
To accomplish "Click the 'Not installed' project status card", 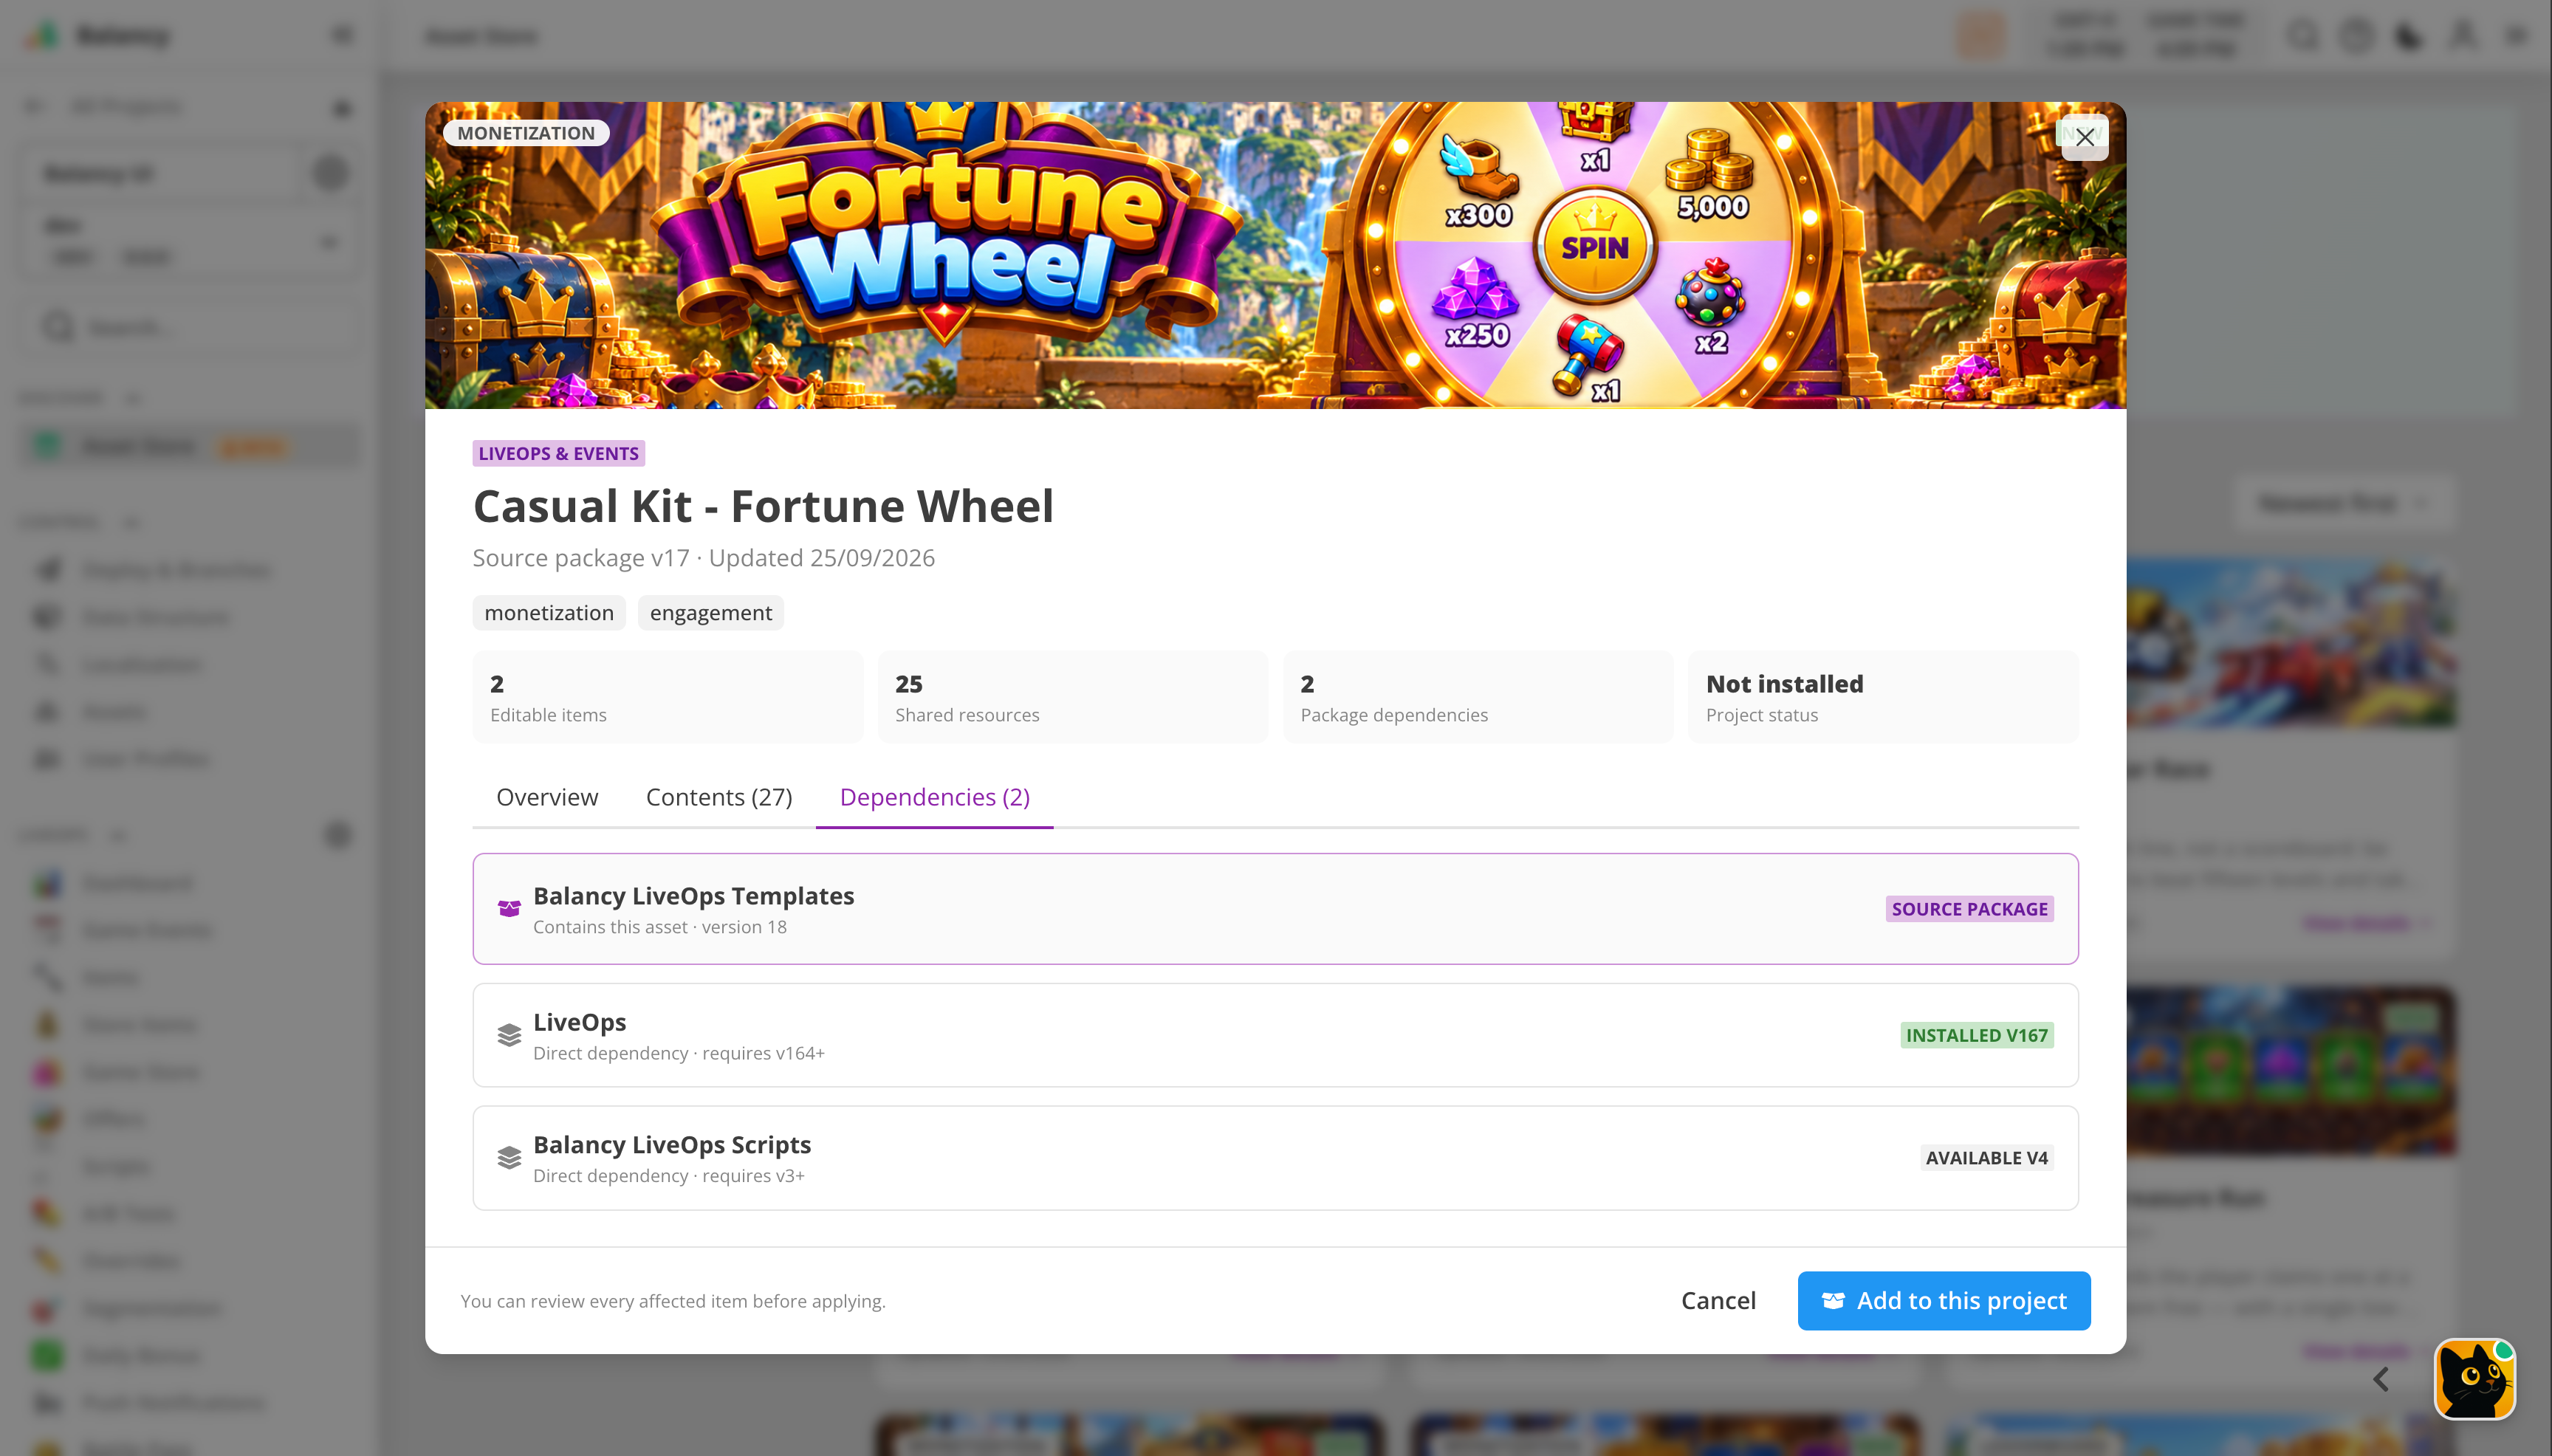I will [x=1882, y=697].
